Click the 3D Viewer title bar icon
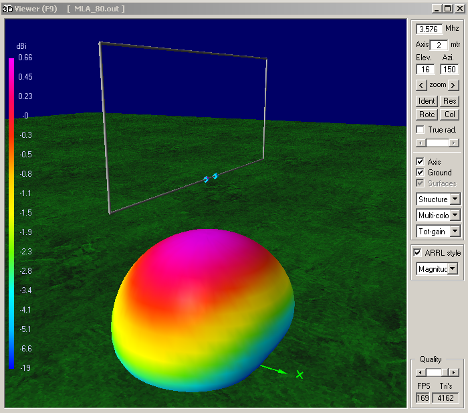This screenshot has width=468, height=413. click(7, 9)
